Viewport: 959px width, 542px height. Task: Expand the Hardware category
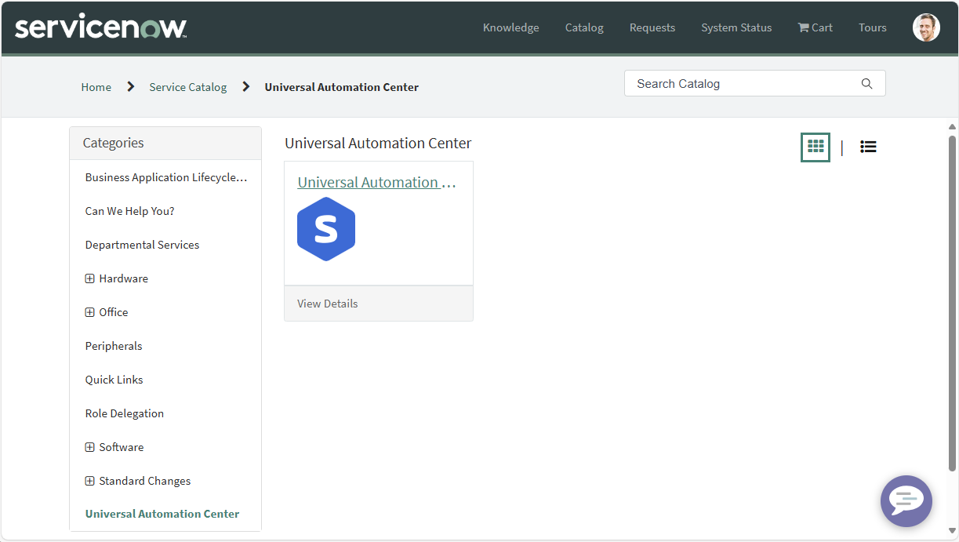pos(89,278)
